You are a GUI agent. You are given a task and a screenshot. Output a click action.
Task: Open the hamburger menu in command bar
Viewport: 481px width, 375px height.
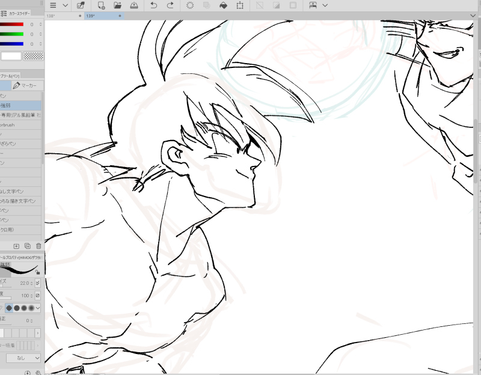[x=53, y=5]
